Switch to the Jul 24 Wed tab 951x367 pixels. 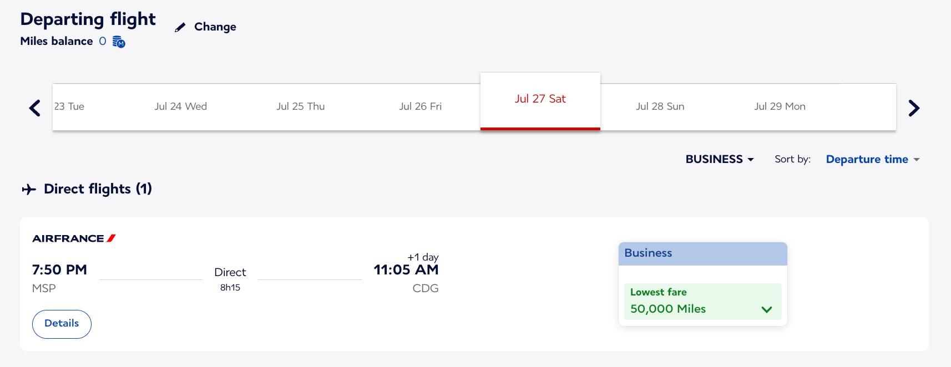181,106
